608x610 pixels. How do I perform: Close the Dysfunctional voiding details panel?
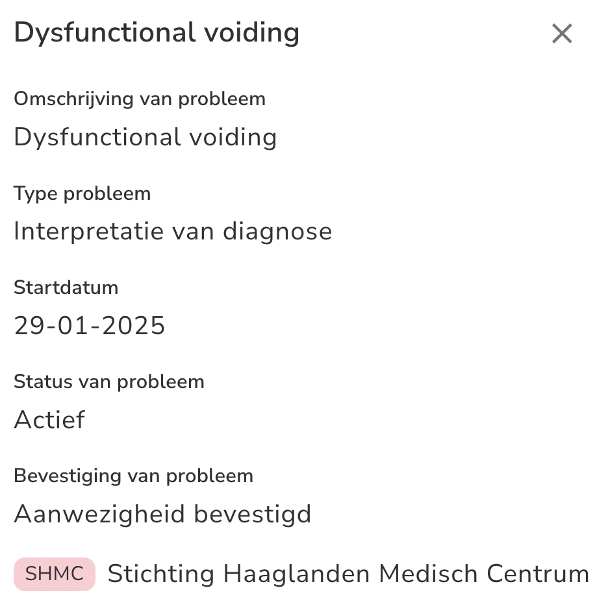point(561,34)
